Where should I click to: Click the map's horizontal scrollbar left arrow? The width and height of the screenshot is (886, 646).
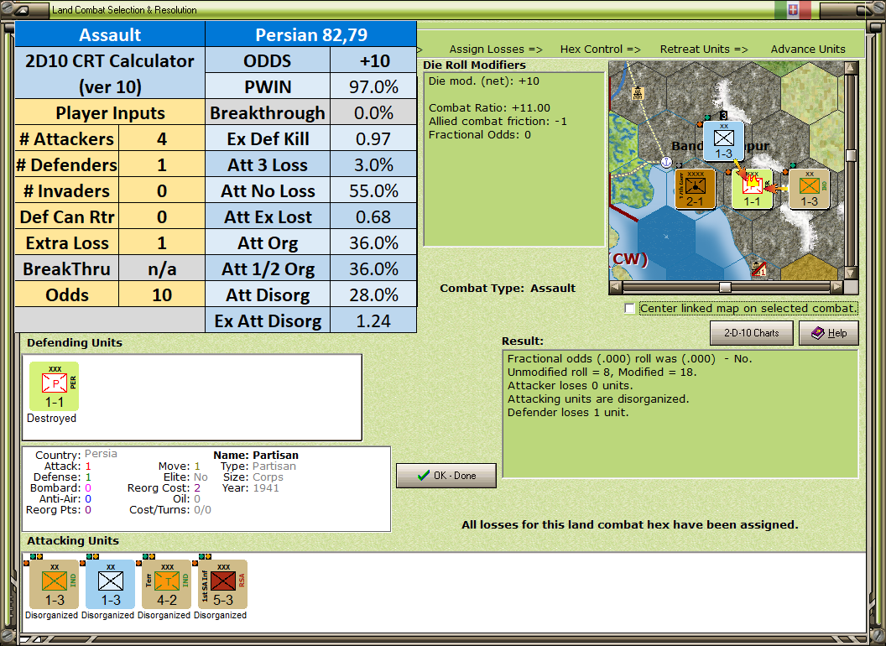point(616,287)
